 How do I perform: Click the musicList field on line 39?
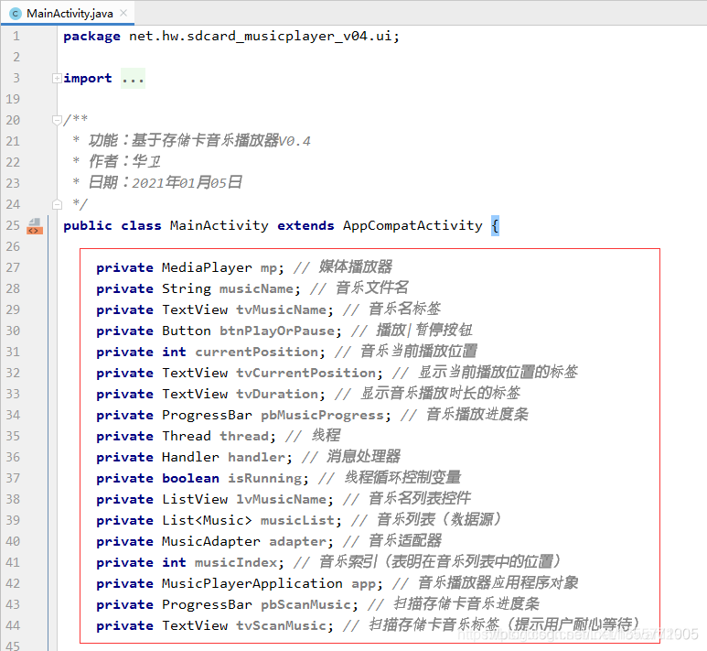pos(298,521)
